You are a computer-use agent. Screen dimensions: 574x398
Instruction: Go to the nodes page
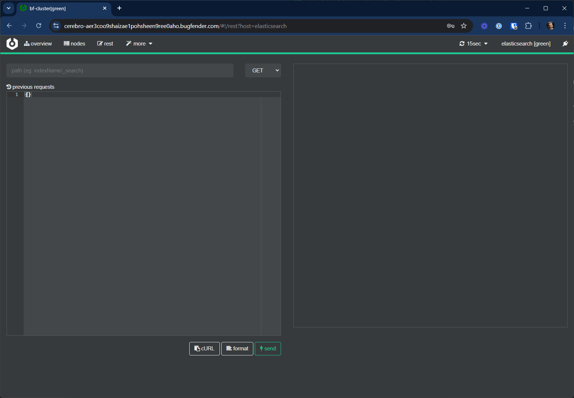coord(74,44)
